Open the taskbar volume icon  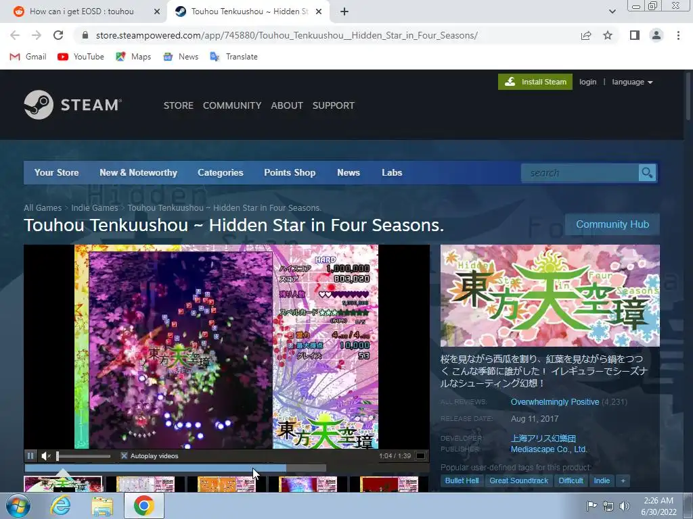[625, 506]
